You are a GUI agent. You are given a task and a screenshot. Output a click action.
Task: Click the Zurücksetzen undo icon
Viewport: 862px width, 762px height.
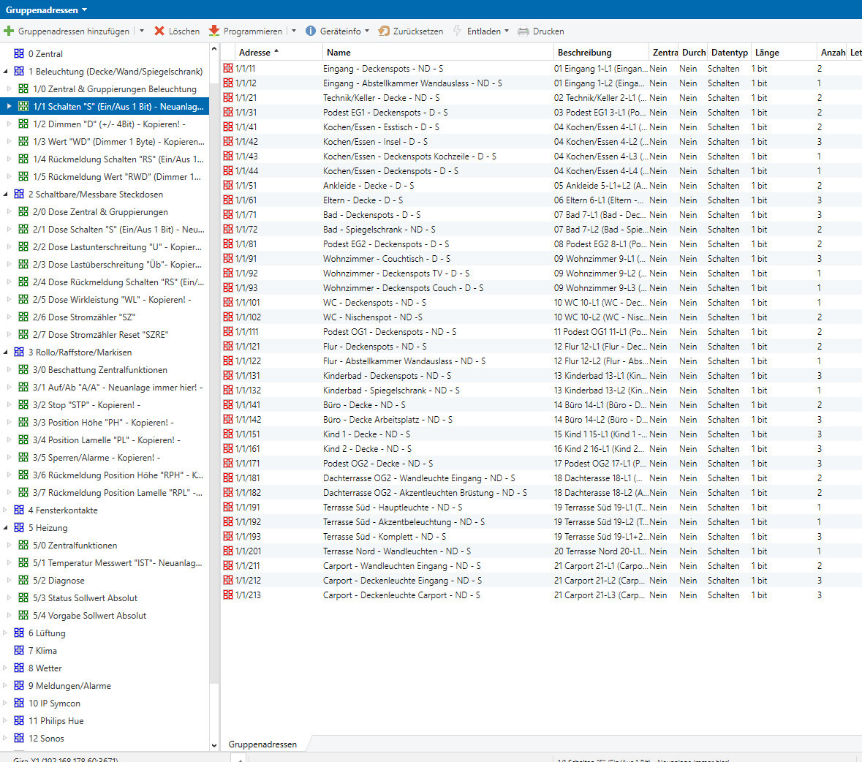pos(384,31)
